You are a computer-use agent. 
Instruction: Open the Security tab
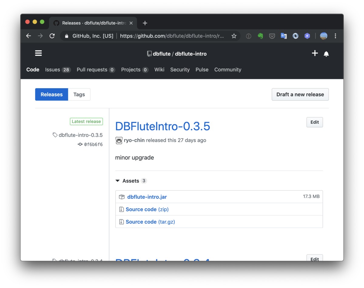[x=180, y=69]
